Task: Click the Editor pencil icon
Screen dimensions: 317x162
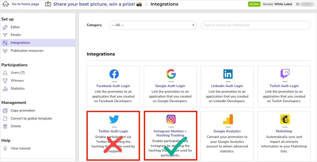Action: coord(5,27)
